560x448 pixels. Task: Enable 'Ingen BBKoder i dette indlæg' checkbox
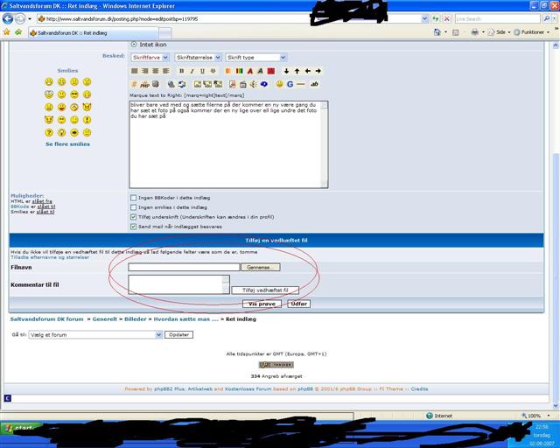(x=133, y=198)
